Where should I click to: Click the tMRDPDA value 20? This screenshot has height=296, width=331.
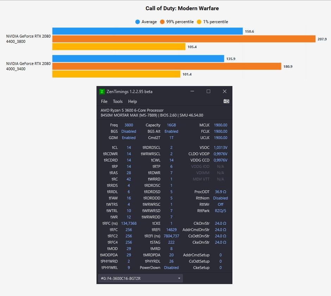(x=171, y=255)
